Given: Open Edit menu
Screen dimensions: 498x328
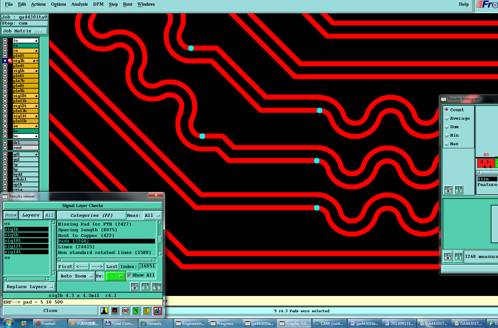Looking at the screenshot, I should click(x=22, y=4).
